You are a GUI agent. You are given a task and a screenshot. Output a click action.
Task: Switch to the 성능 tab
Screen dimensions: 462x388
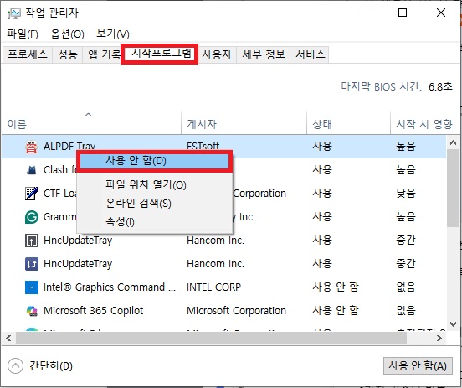tap(68, 54)
